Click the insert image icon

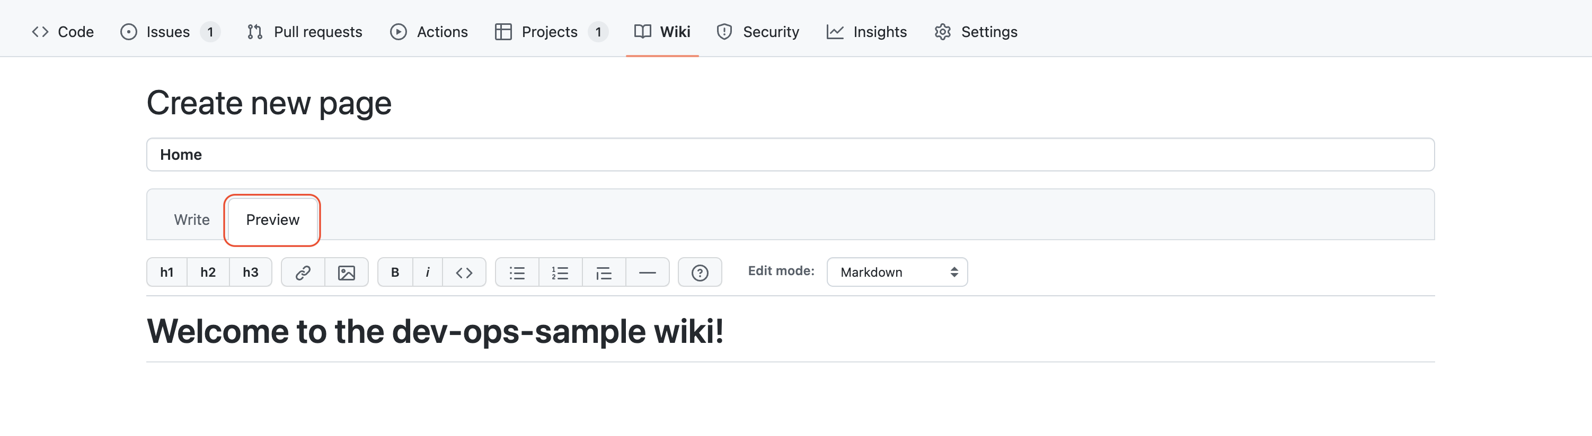(x=346, y=272)
